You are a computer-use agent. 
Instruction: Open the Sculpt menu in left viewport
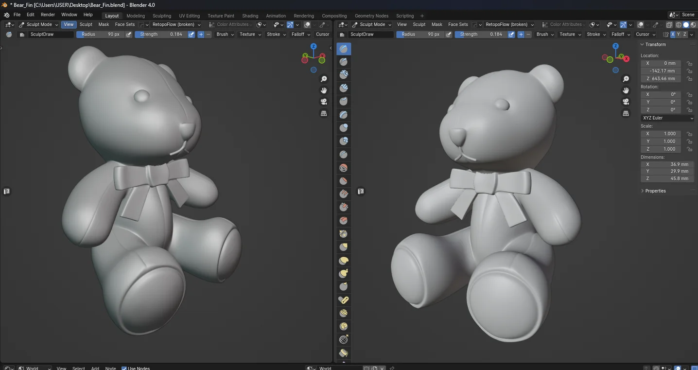click(x=86, y=25)
